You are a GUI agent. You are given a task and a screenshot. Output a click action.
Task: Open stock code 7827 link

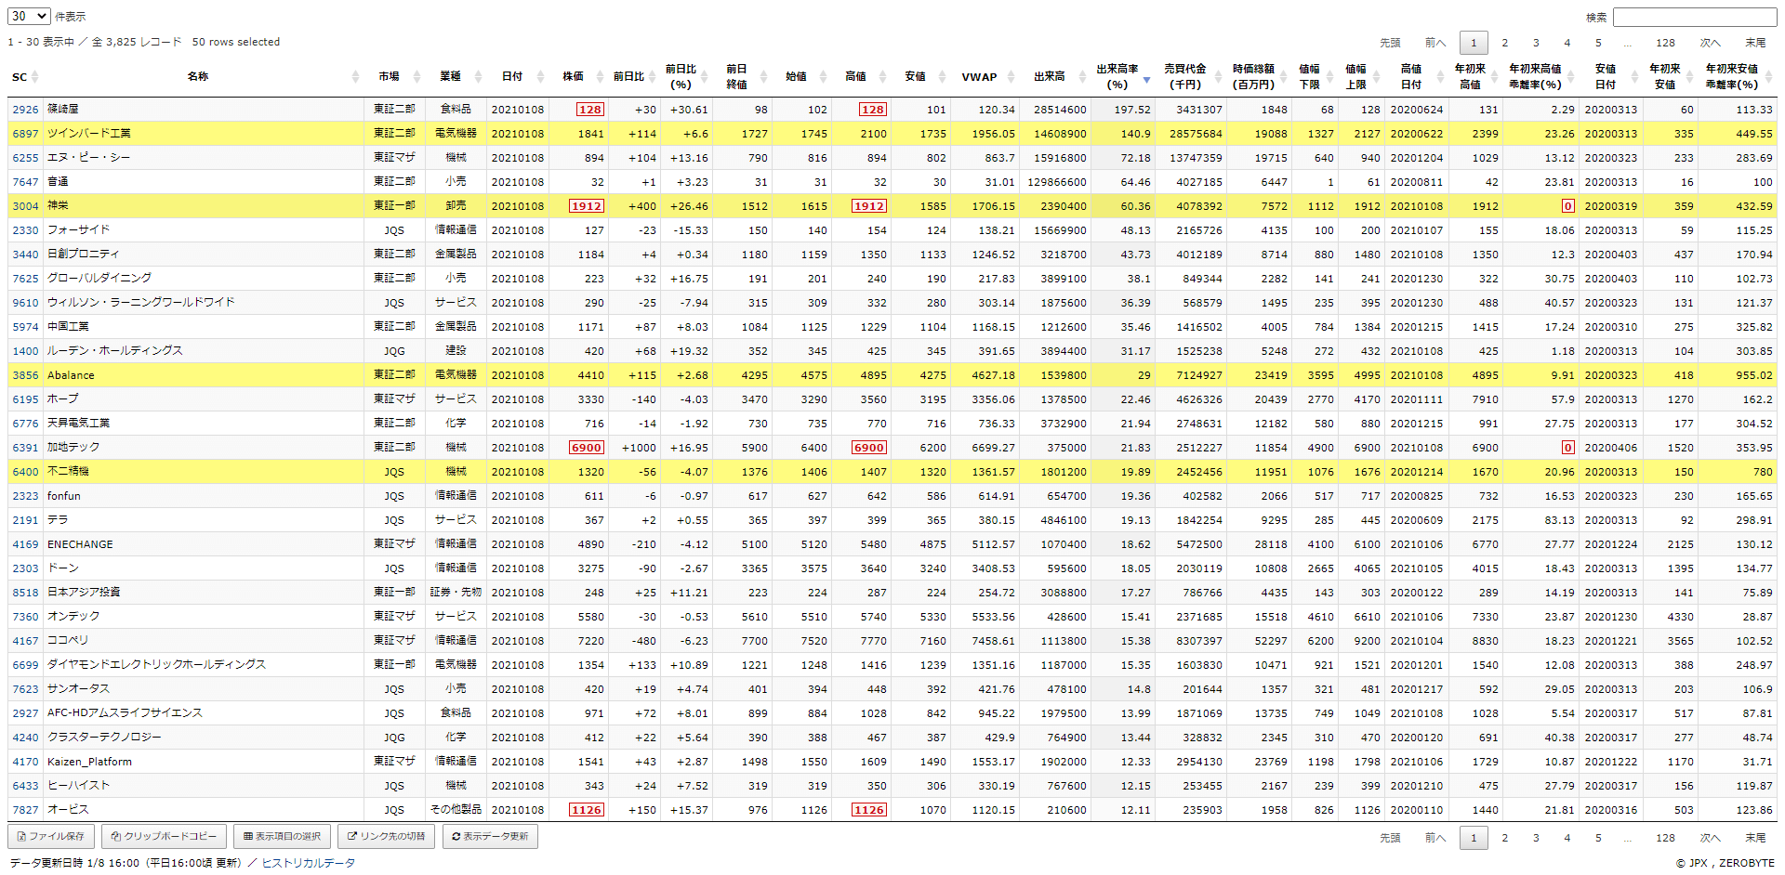coord(26,810)
